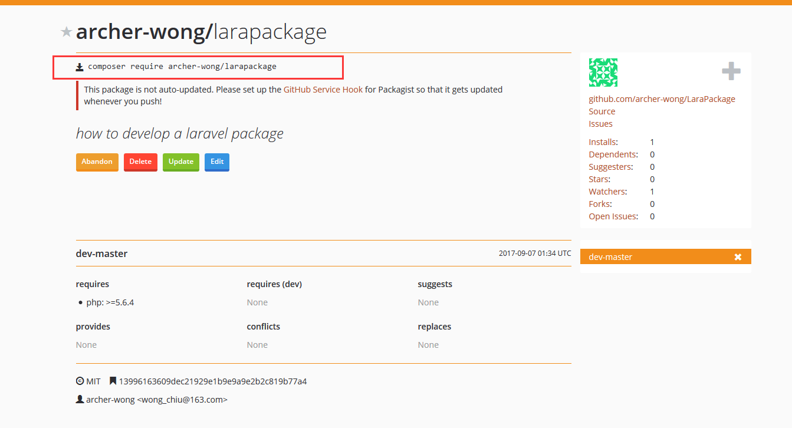
Task: Click the 'requires' heading
Action: [x=93, y=284]
